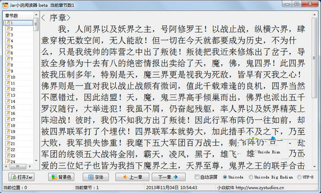Select chapter 7 list entry
Screen dimensions: 321x193
(18, 59)
